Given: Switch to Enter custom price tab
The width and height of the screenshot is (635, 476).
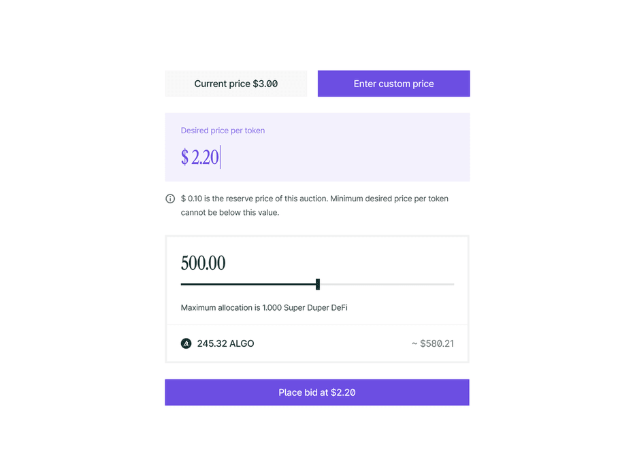Looking at the screenshot, I should pyautogui.click(x=393, y=84).
